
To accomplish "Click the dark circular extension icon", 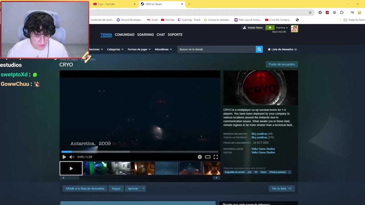I will click(320, 13).
